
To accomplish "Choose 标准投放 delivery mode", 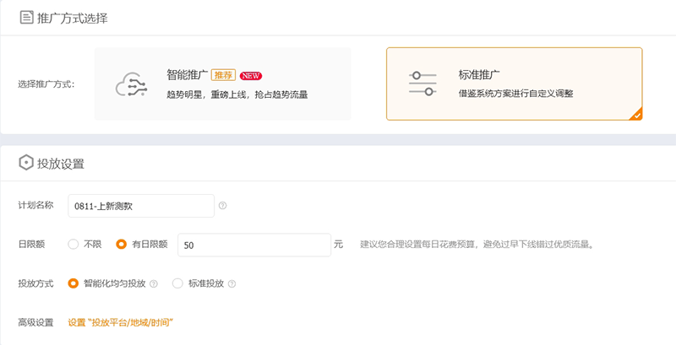I will tap(177, 284).
